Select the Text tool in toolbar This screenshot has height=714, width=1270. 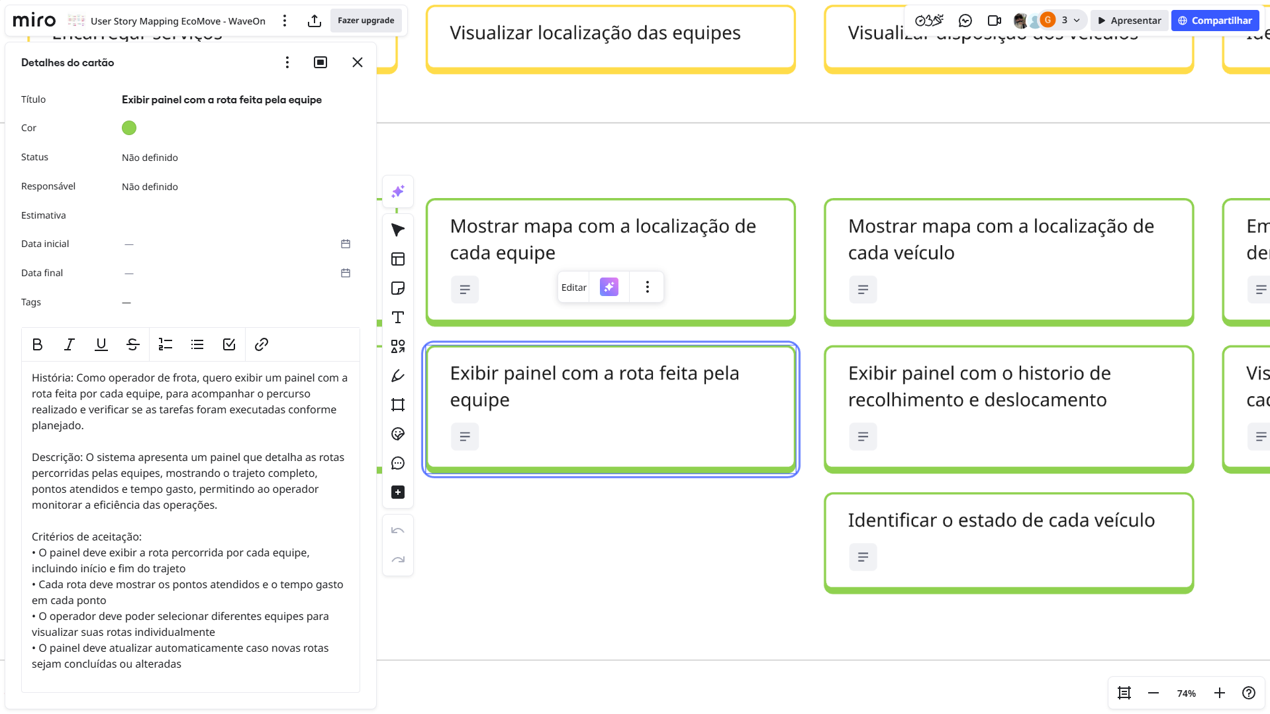[398, 317]
